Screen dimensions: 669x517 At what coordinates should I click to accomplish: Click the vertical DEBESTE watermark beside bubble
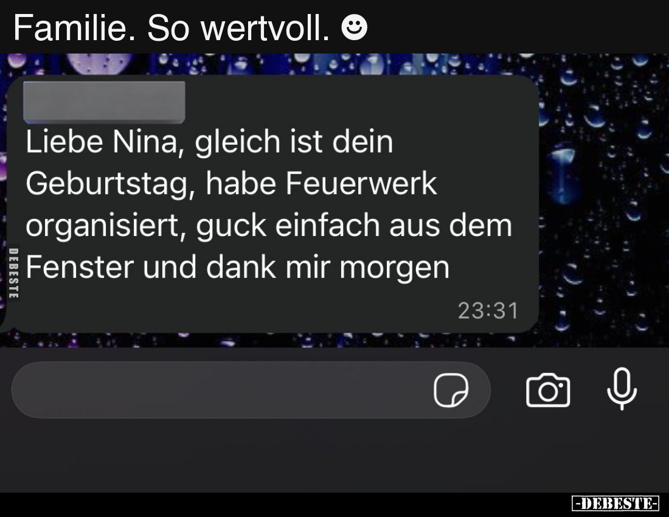point(13,273)
